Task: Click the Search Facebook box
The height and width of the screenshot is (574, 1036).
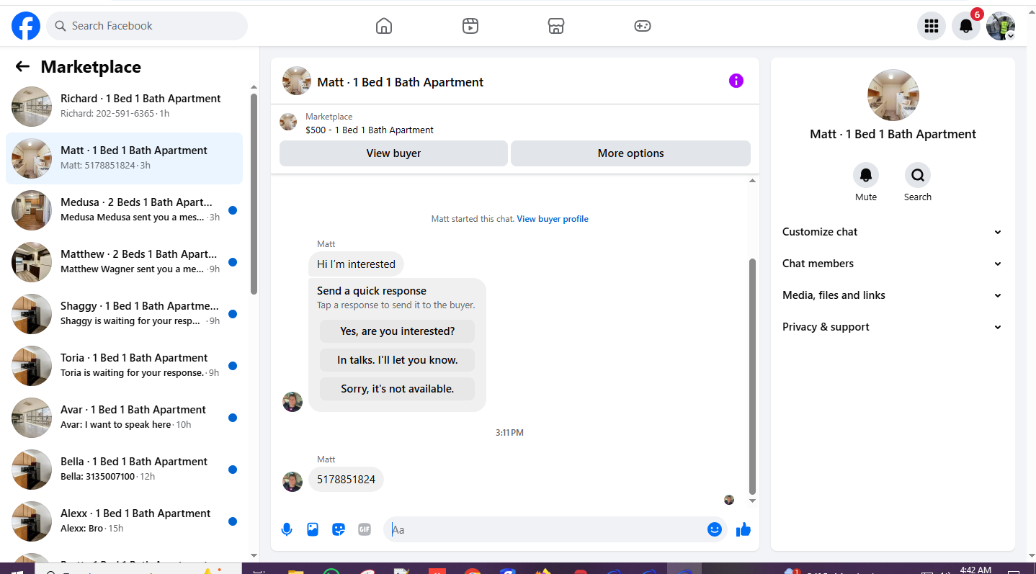Action: 147,26
